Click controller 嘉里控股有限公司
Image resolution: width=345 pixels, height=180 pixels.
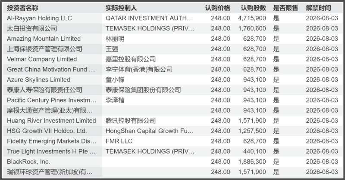131,59
